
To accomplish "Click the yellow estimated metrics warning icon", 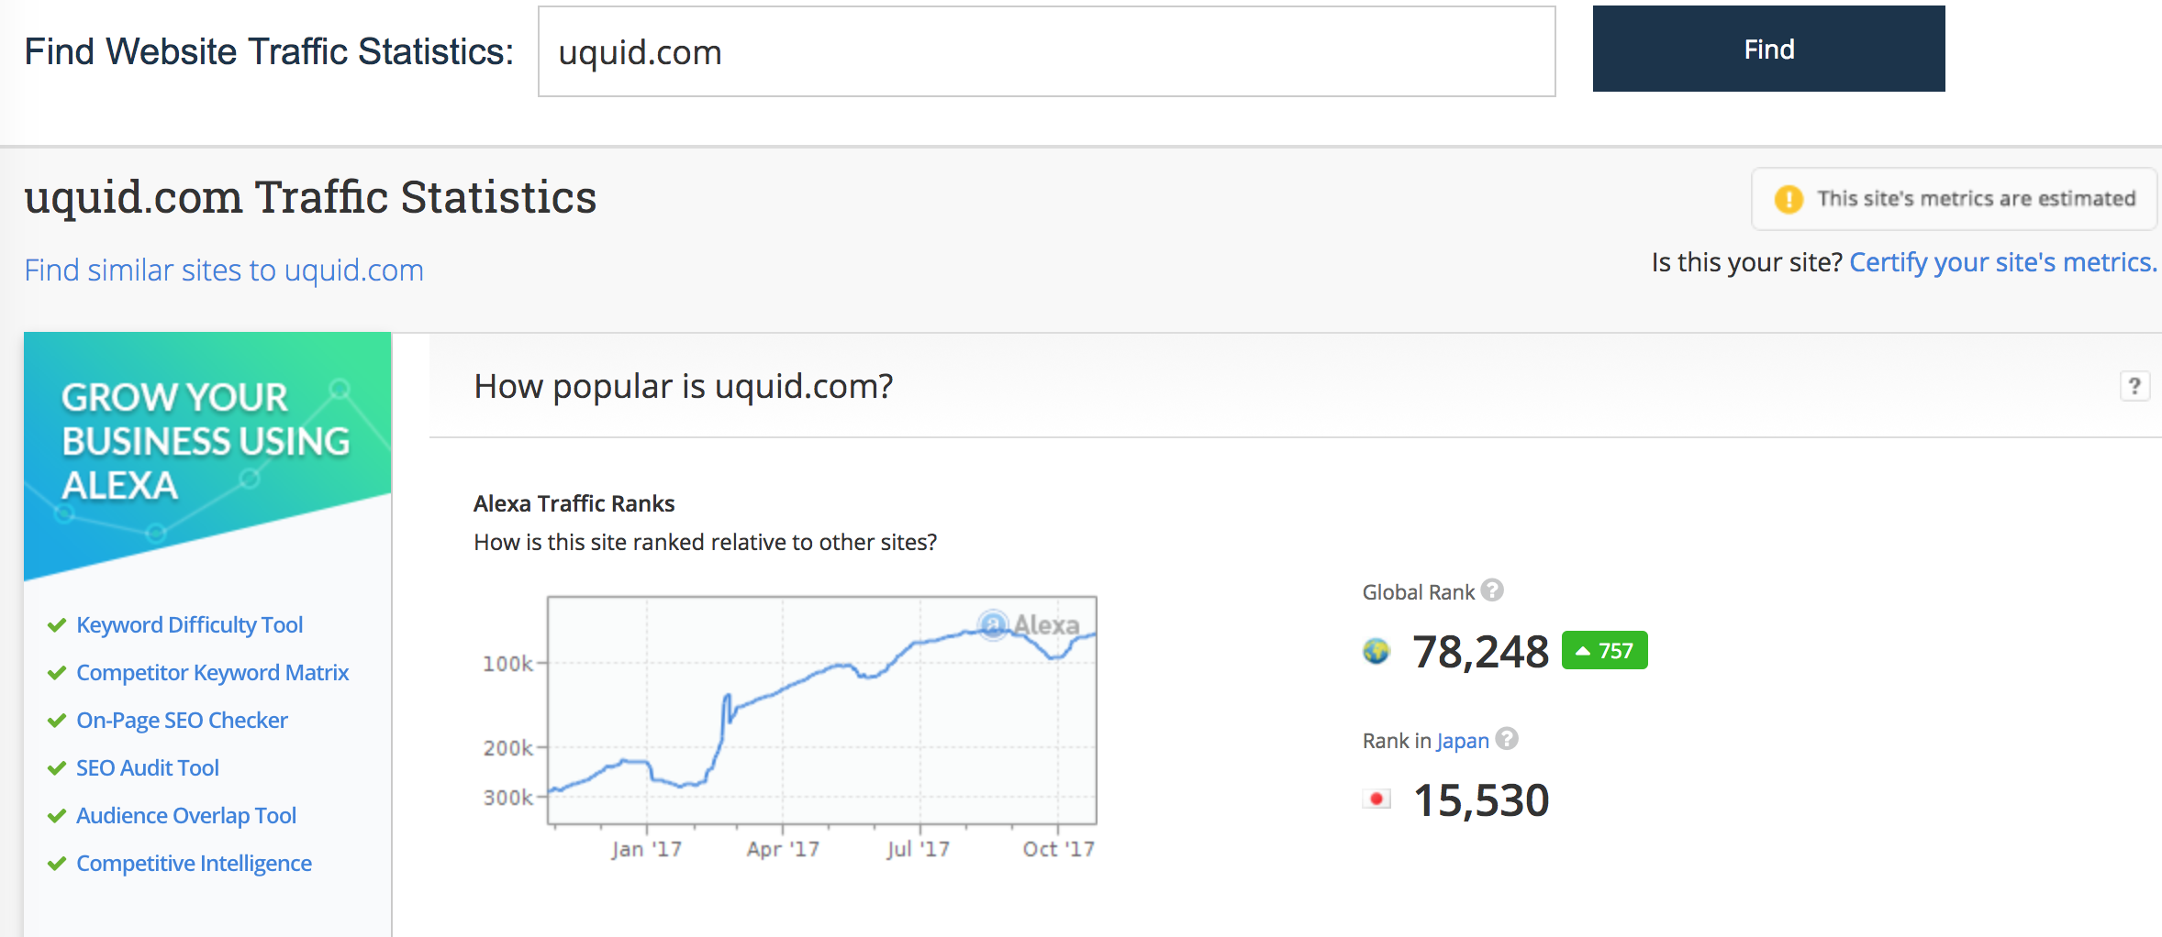I will (1789, 199).
